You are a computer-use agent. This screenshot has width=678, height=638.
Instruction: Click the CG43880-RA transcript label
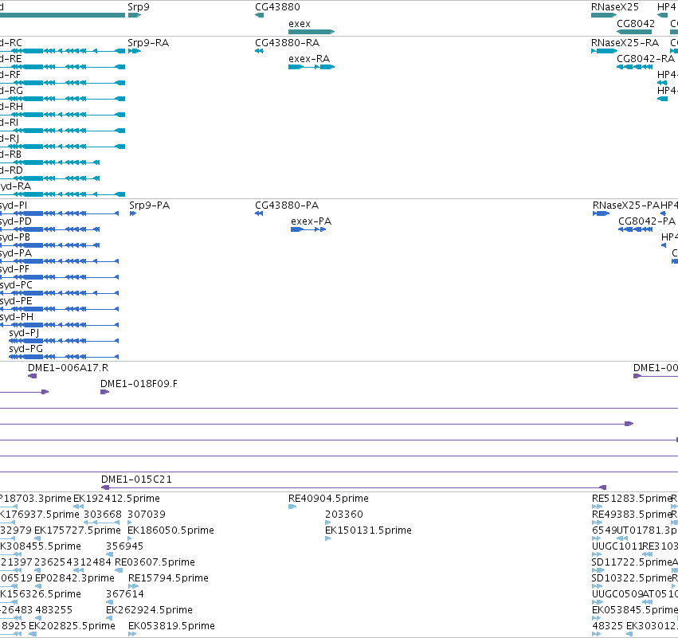[x=287, y=43]
